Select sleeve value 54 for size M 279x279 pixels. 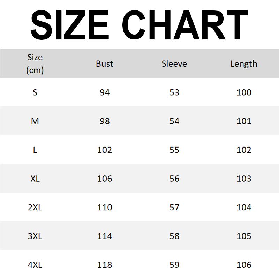click(x=174, y=121)
